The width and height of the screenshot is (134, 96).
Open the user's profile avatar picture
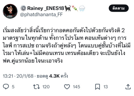10,11
